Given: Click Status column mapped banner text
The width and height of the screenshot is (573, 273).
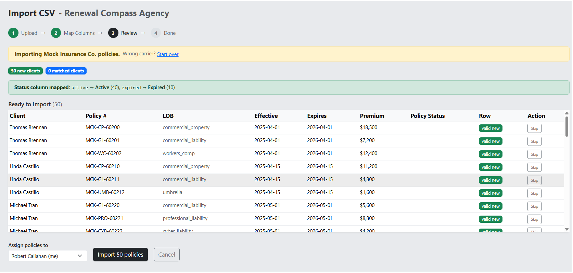Looking at the screenshot, I should (94, 87).
